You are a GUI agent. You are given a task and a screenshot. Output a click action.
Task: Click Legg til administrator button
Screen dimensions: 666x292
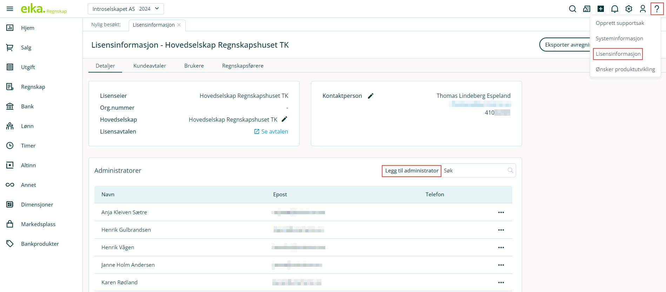pos(411,171)
